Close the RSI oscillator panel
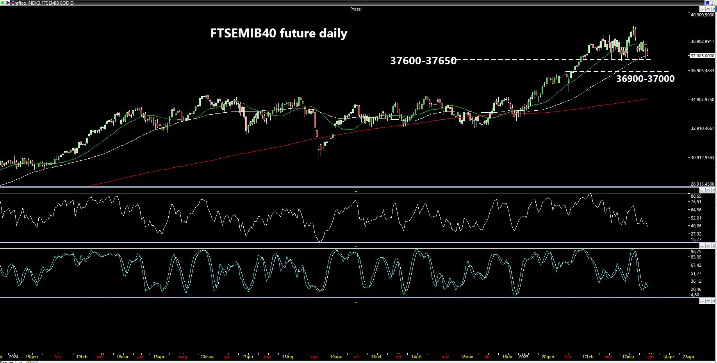The height and width of the screenshot is (363, 717). [x=713, y=191]
